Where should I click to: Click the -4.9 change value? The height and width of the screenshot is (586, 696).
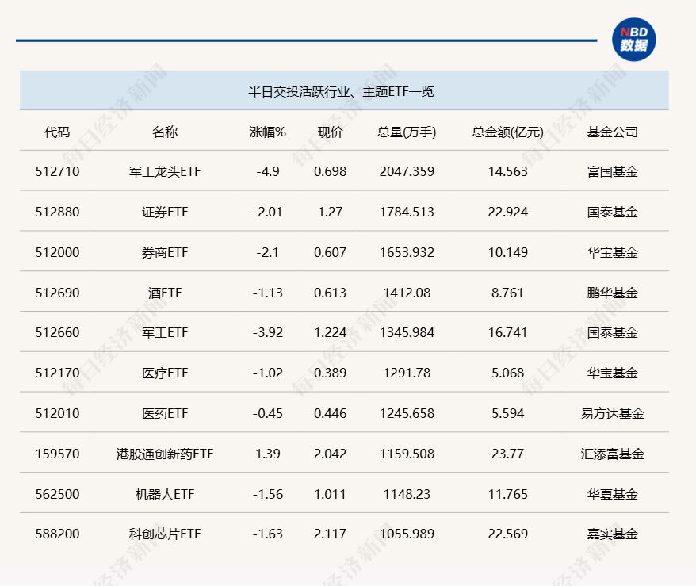pos(268,171)
